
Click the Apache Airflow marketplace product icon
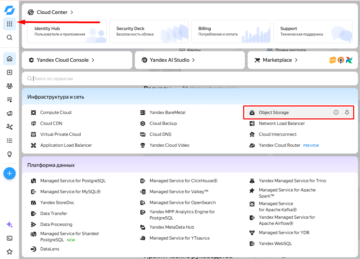(349, 60)
